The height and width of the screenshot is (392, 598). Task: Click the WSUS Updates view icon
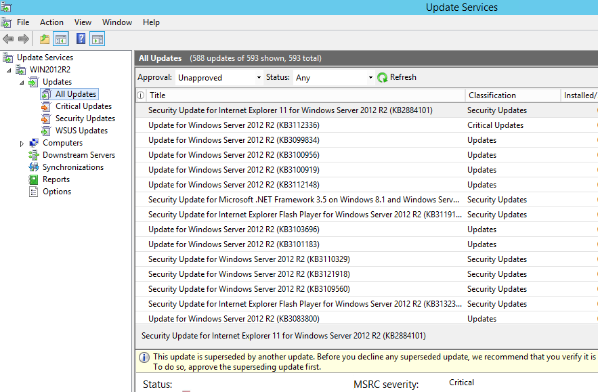point(46,131)
